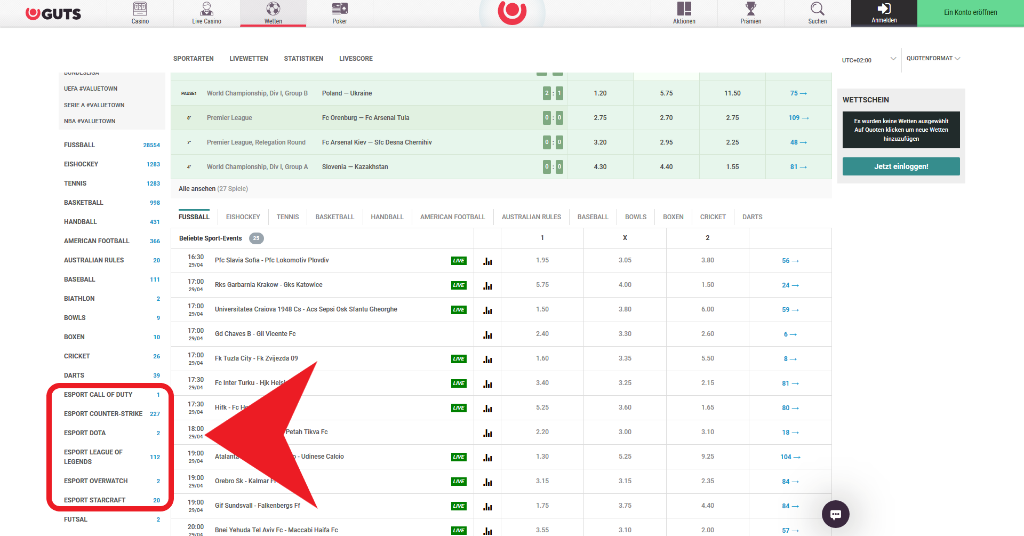This screenshot has height=536, width=1024.
Task: Switch to the SPORTARTEN tab
Action: (x=193, y=59)
